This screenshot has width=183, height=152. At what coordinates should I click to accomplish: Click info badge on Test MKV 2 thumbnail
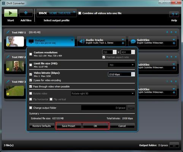coord(8,69)
